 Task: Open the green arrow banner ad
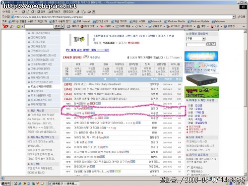coord(202,92)
